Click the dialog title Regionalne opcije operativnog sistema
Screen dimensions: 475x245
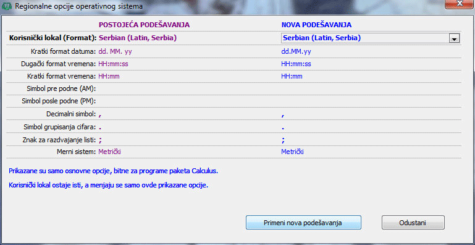[79, 6]
